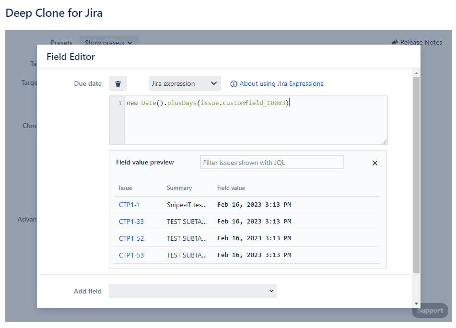Click the TEST SUBTA... summary in CTP1-52 row
The height and width of the screenshot is (328, 456).
coord(187,238)
